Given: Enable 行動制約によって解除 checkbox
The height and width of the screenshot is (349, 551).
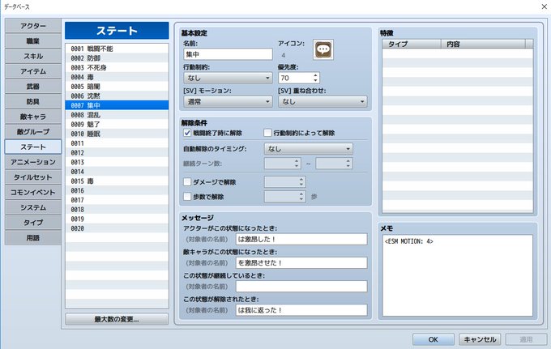Looking at the screenshot, I should (267, 133).
